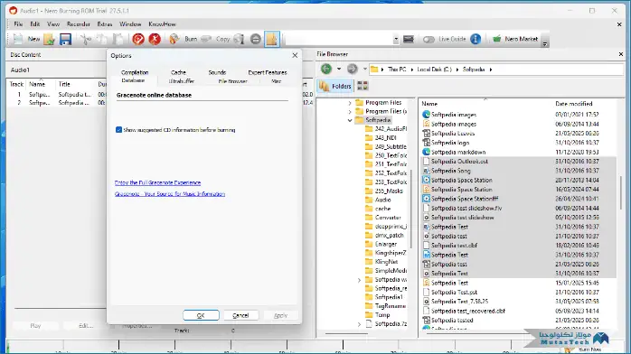Open the Forward history dropdown arrow

[x=364, y=70]
